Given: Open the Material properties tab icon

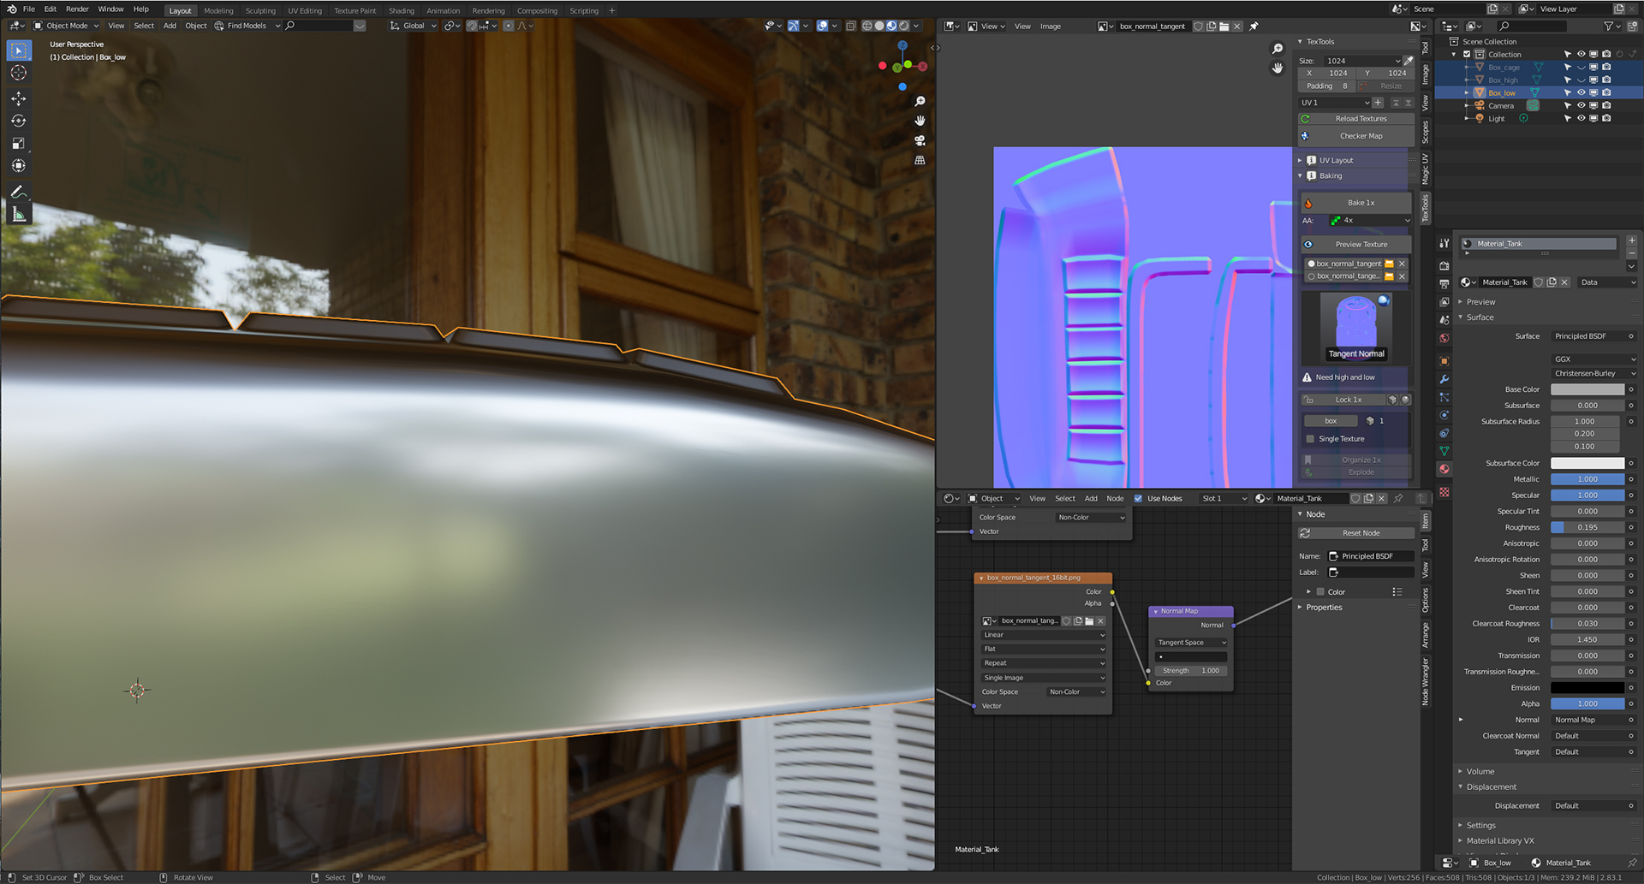Looking at the screenshot, I should [x=1444, y=469].
